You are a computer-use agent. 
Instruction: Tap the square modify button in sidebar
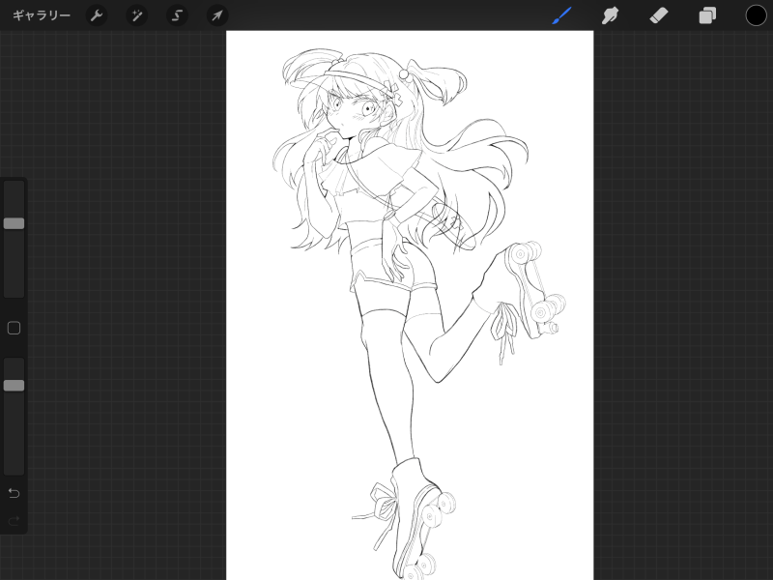pos(14,328)
